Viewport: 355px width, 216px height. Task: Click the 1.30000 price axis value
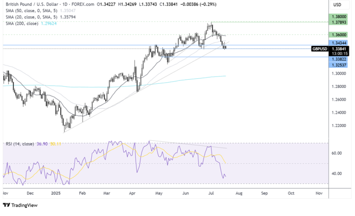point(339,74)
